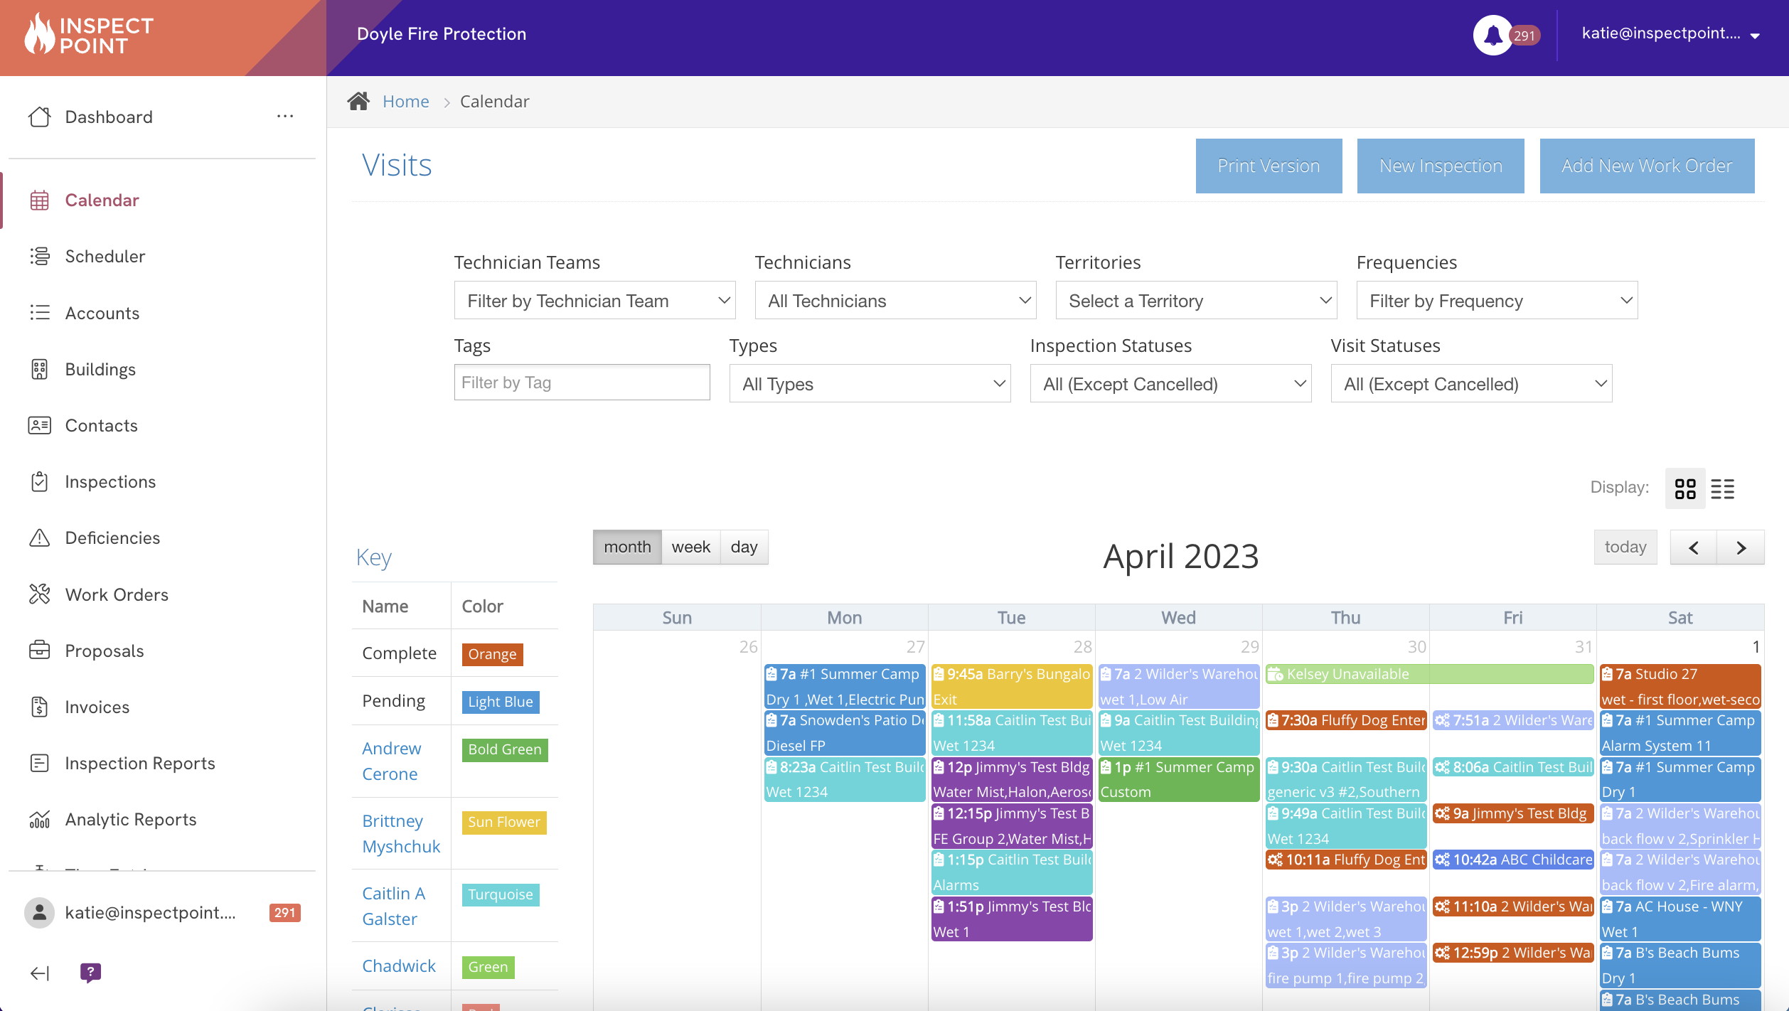Open the All Technicians dropdown
The image size is (1789, 1011).
(895, 300)
